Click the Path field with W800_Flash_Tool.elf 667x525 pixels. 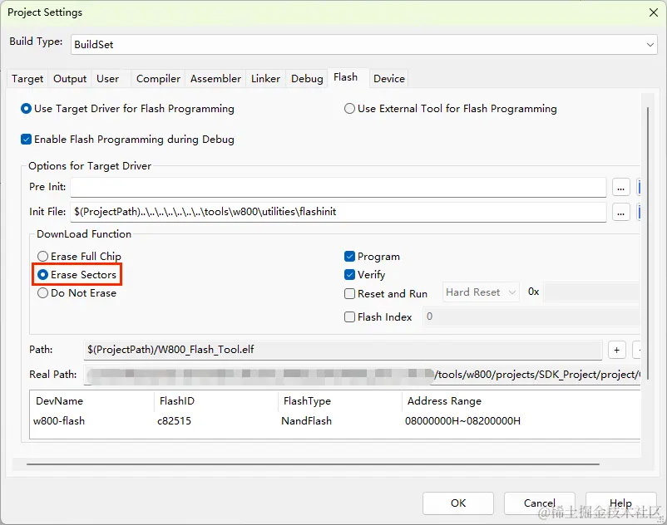point(343,350)
